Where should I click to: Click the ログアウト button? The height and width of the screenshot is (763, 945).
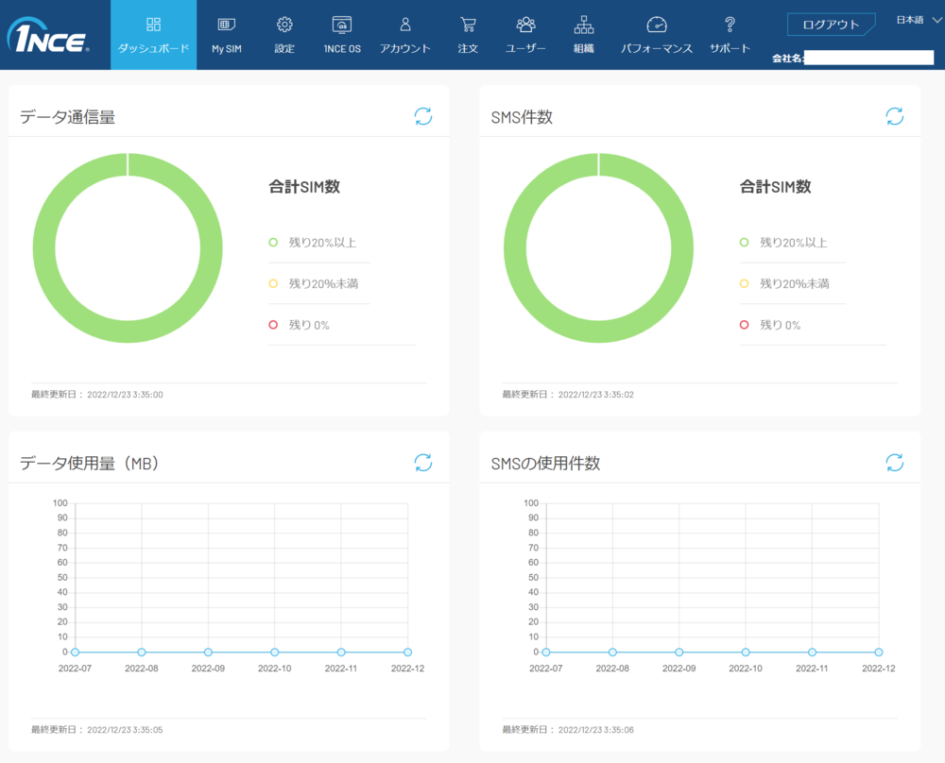click(831, 25)
